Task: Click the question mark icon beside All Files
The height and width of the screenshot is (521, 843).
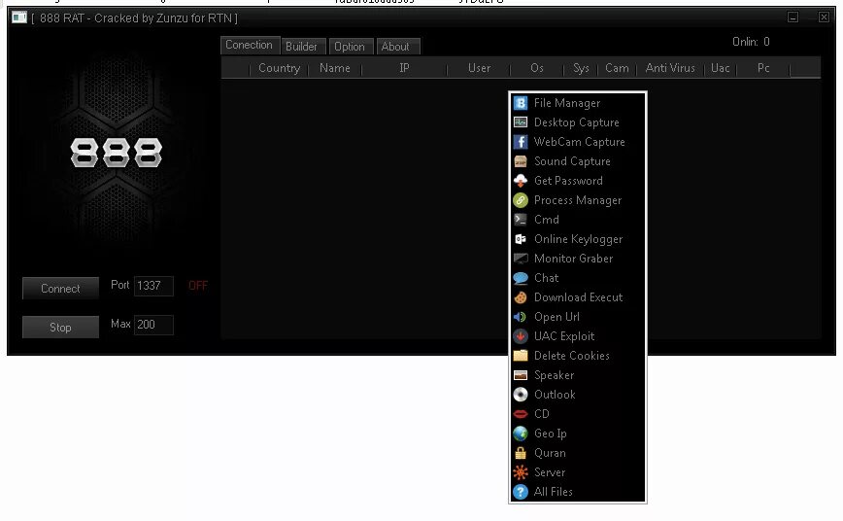Action: pos(521,492)
